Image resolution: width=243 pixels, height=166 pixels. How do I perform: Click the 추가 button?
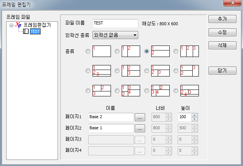222,19
